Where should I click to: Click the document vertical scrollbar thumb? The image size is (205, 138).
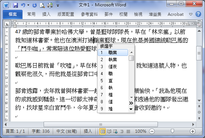tap(199, 53)
